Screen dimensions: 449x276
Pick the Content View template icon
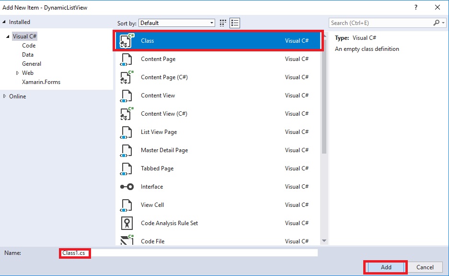coord(126,96)
